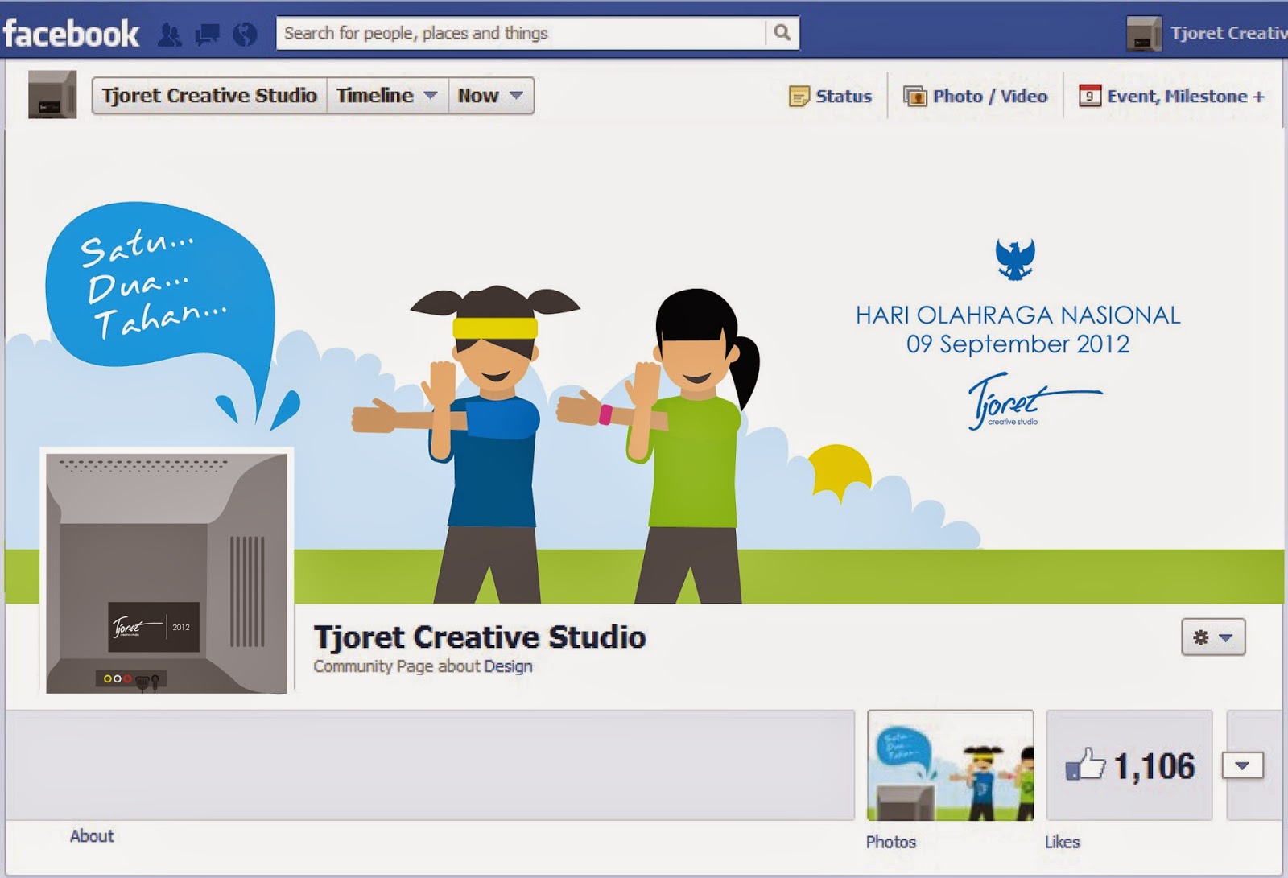Click Tjoret Creative Studio button in sticky bar
The width and height of the screenshot is (1288, 878).
coord(209,95)
